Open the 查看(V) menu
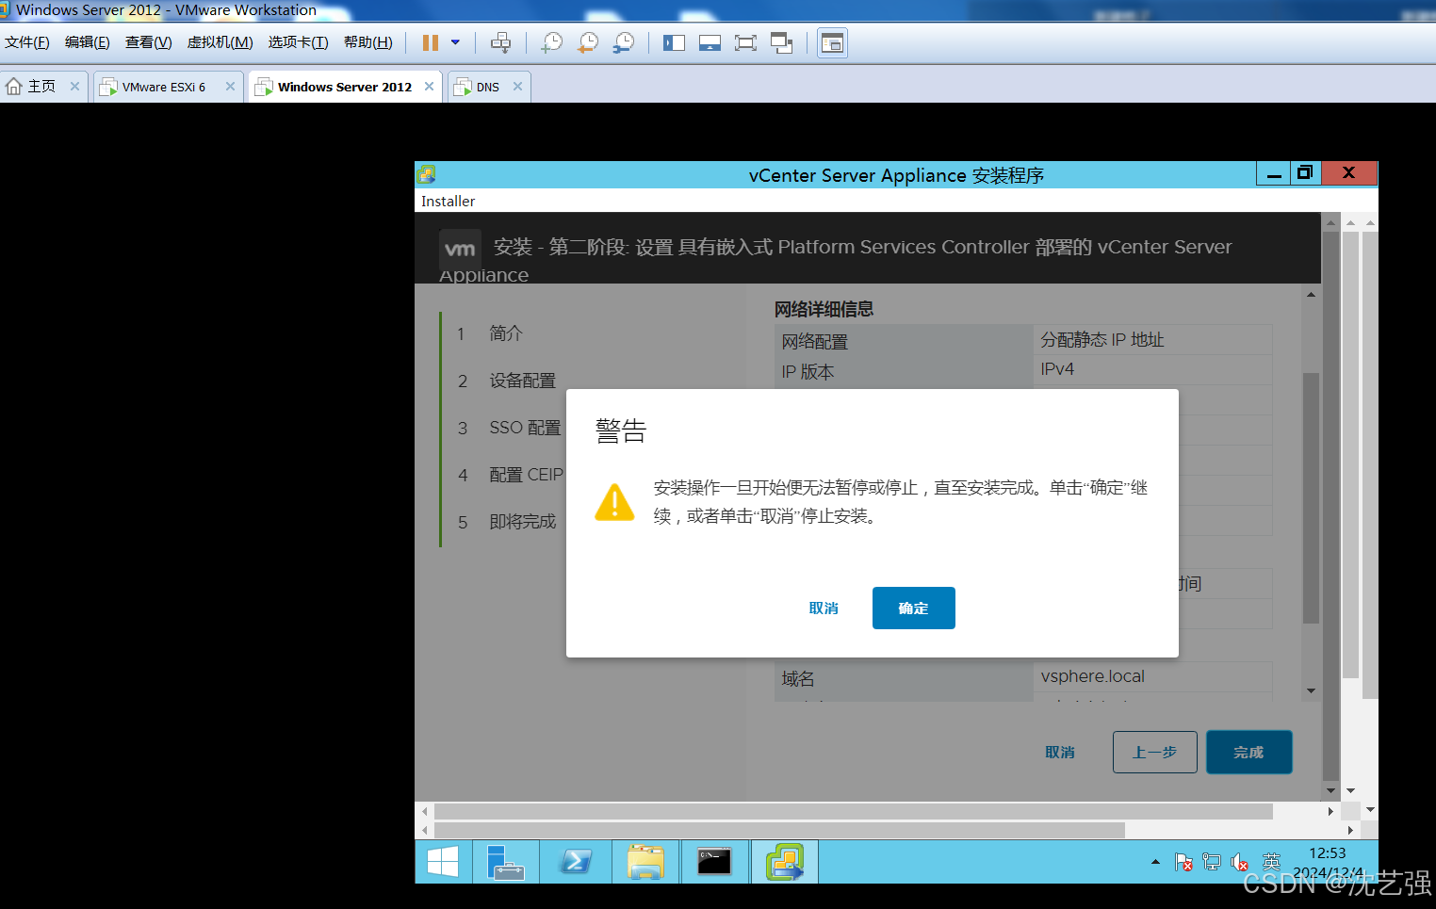The image size is (1436, 909). point(149,42)
